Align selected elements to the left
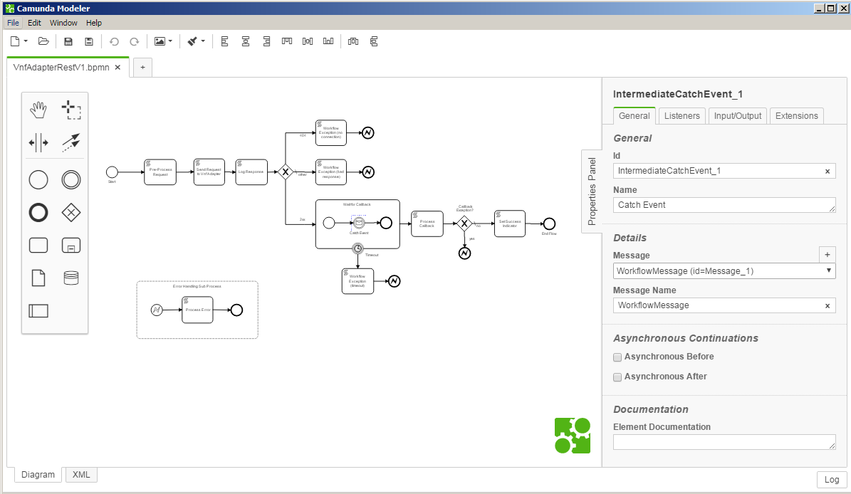 (225, 41)
